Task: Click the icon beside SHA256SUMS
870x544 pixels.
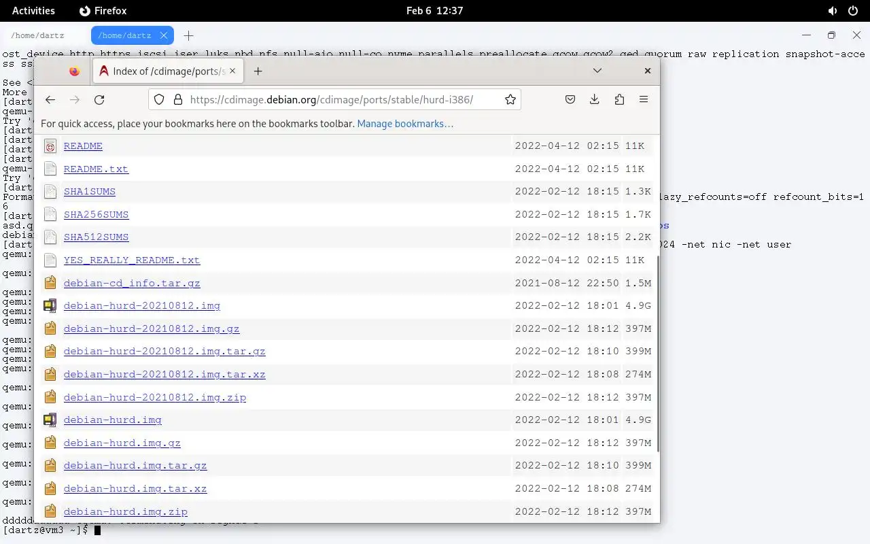Action: [x=50, y=214]
